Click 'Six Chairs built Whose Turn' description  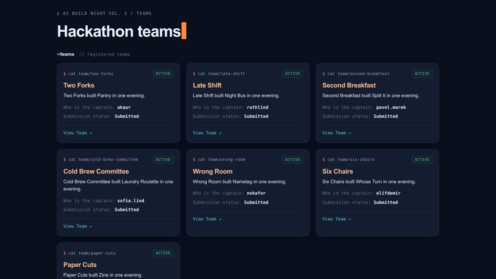(x=369, y=182)
